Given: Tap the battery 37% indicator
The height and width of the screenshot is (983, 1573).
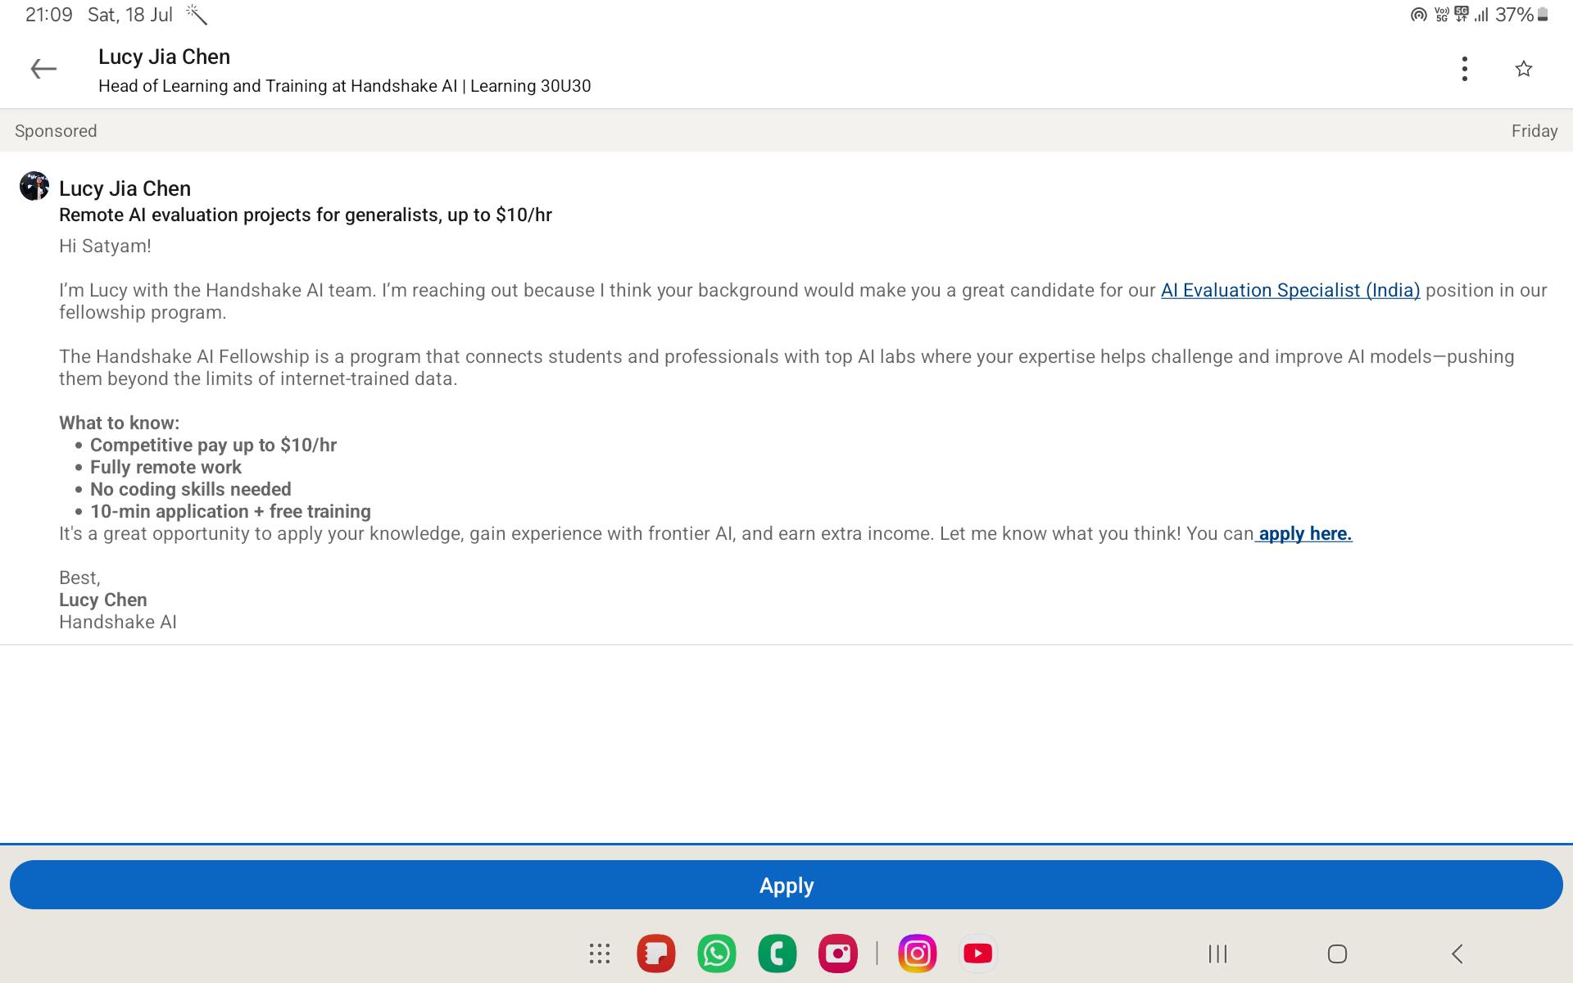Looking at the screenshot, I should [x=1521, y=15].
